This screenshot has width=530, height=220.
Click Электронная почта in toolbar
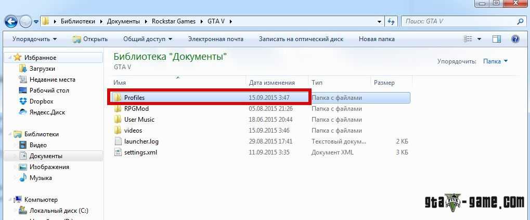click(x=216, y=39)
